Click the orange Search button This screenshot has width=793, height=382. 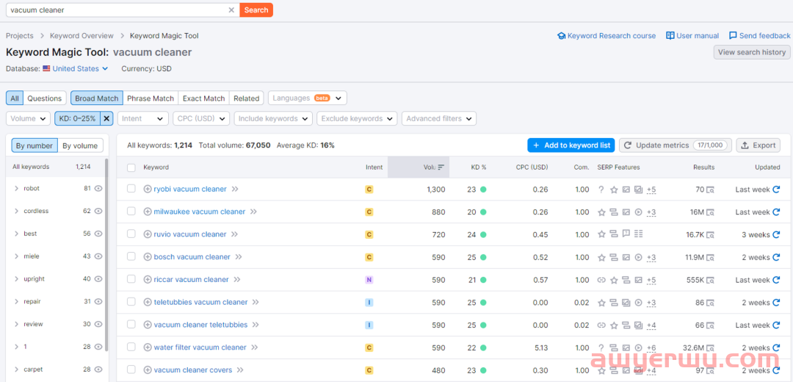click(256, 10)
